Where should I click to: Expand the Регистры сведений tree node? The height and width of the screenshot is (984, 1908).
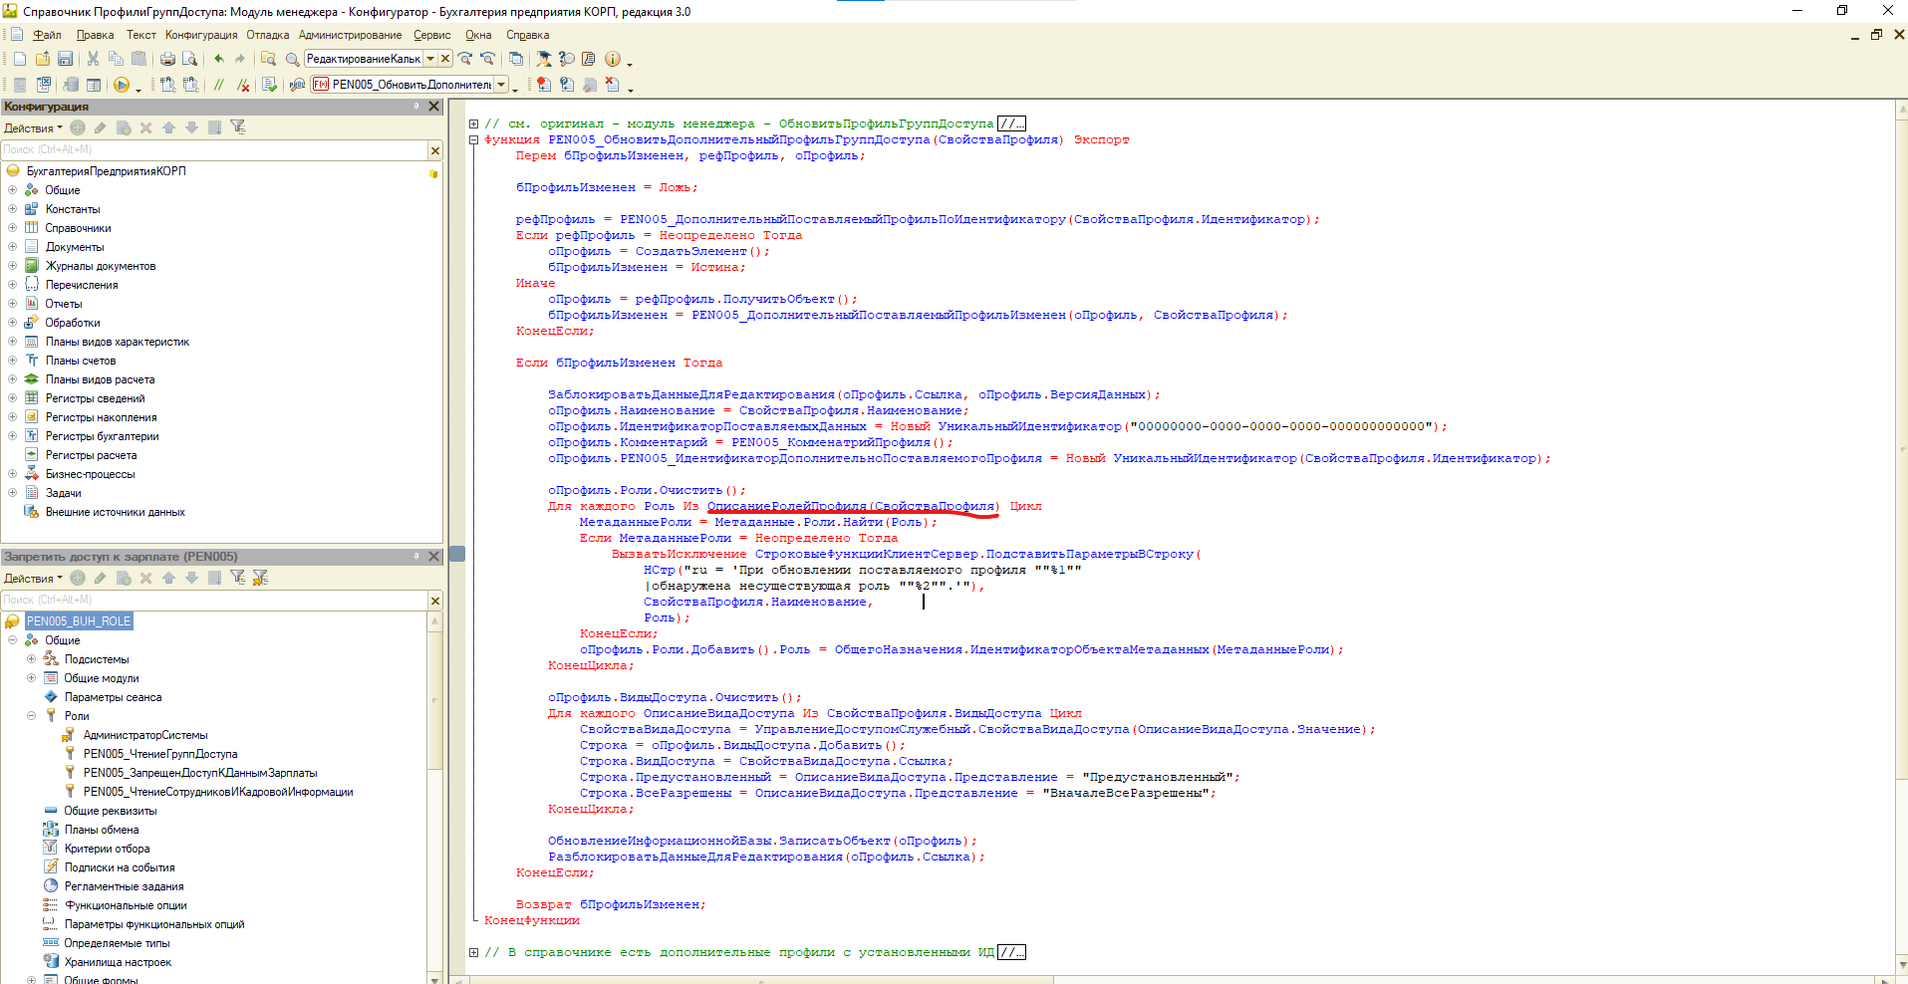click(x=12, y=398)
